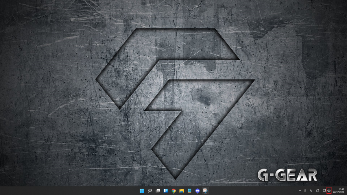Click the microphone tray icon
This screenshot has width=347, height=195.
(305, 191)
